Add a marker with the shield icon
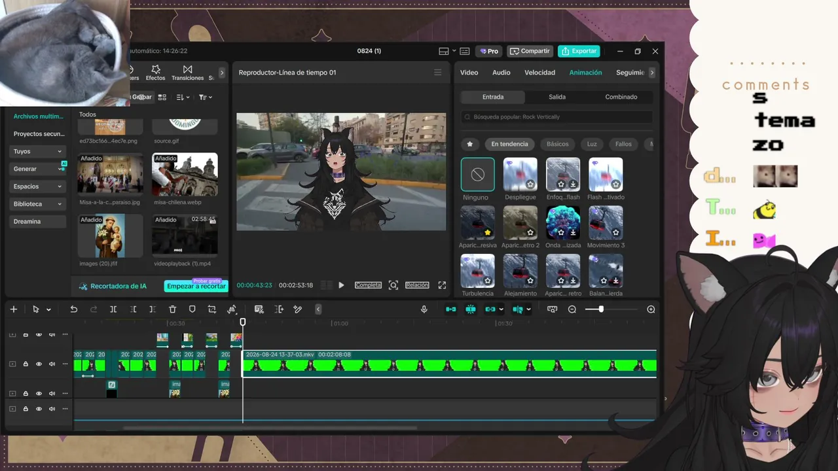This screenshot has height=471, width=838. point(192,309)
